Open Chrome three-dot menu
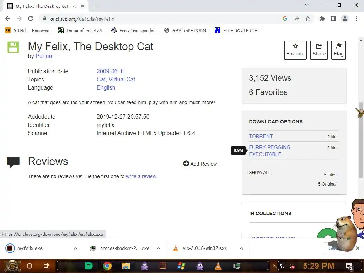This screenshot has width=364, height=273. coord(356,18)
